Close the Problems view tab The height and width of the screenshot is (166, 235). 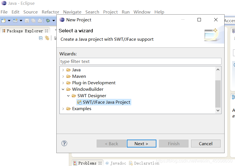(x=100, y=163)
